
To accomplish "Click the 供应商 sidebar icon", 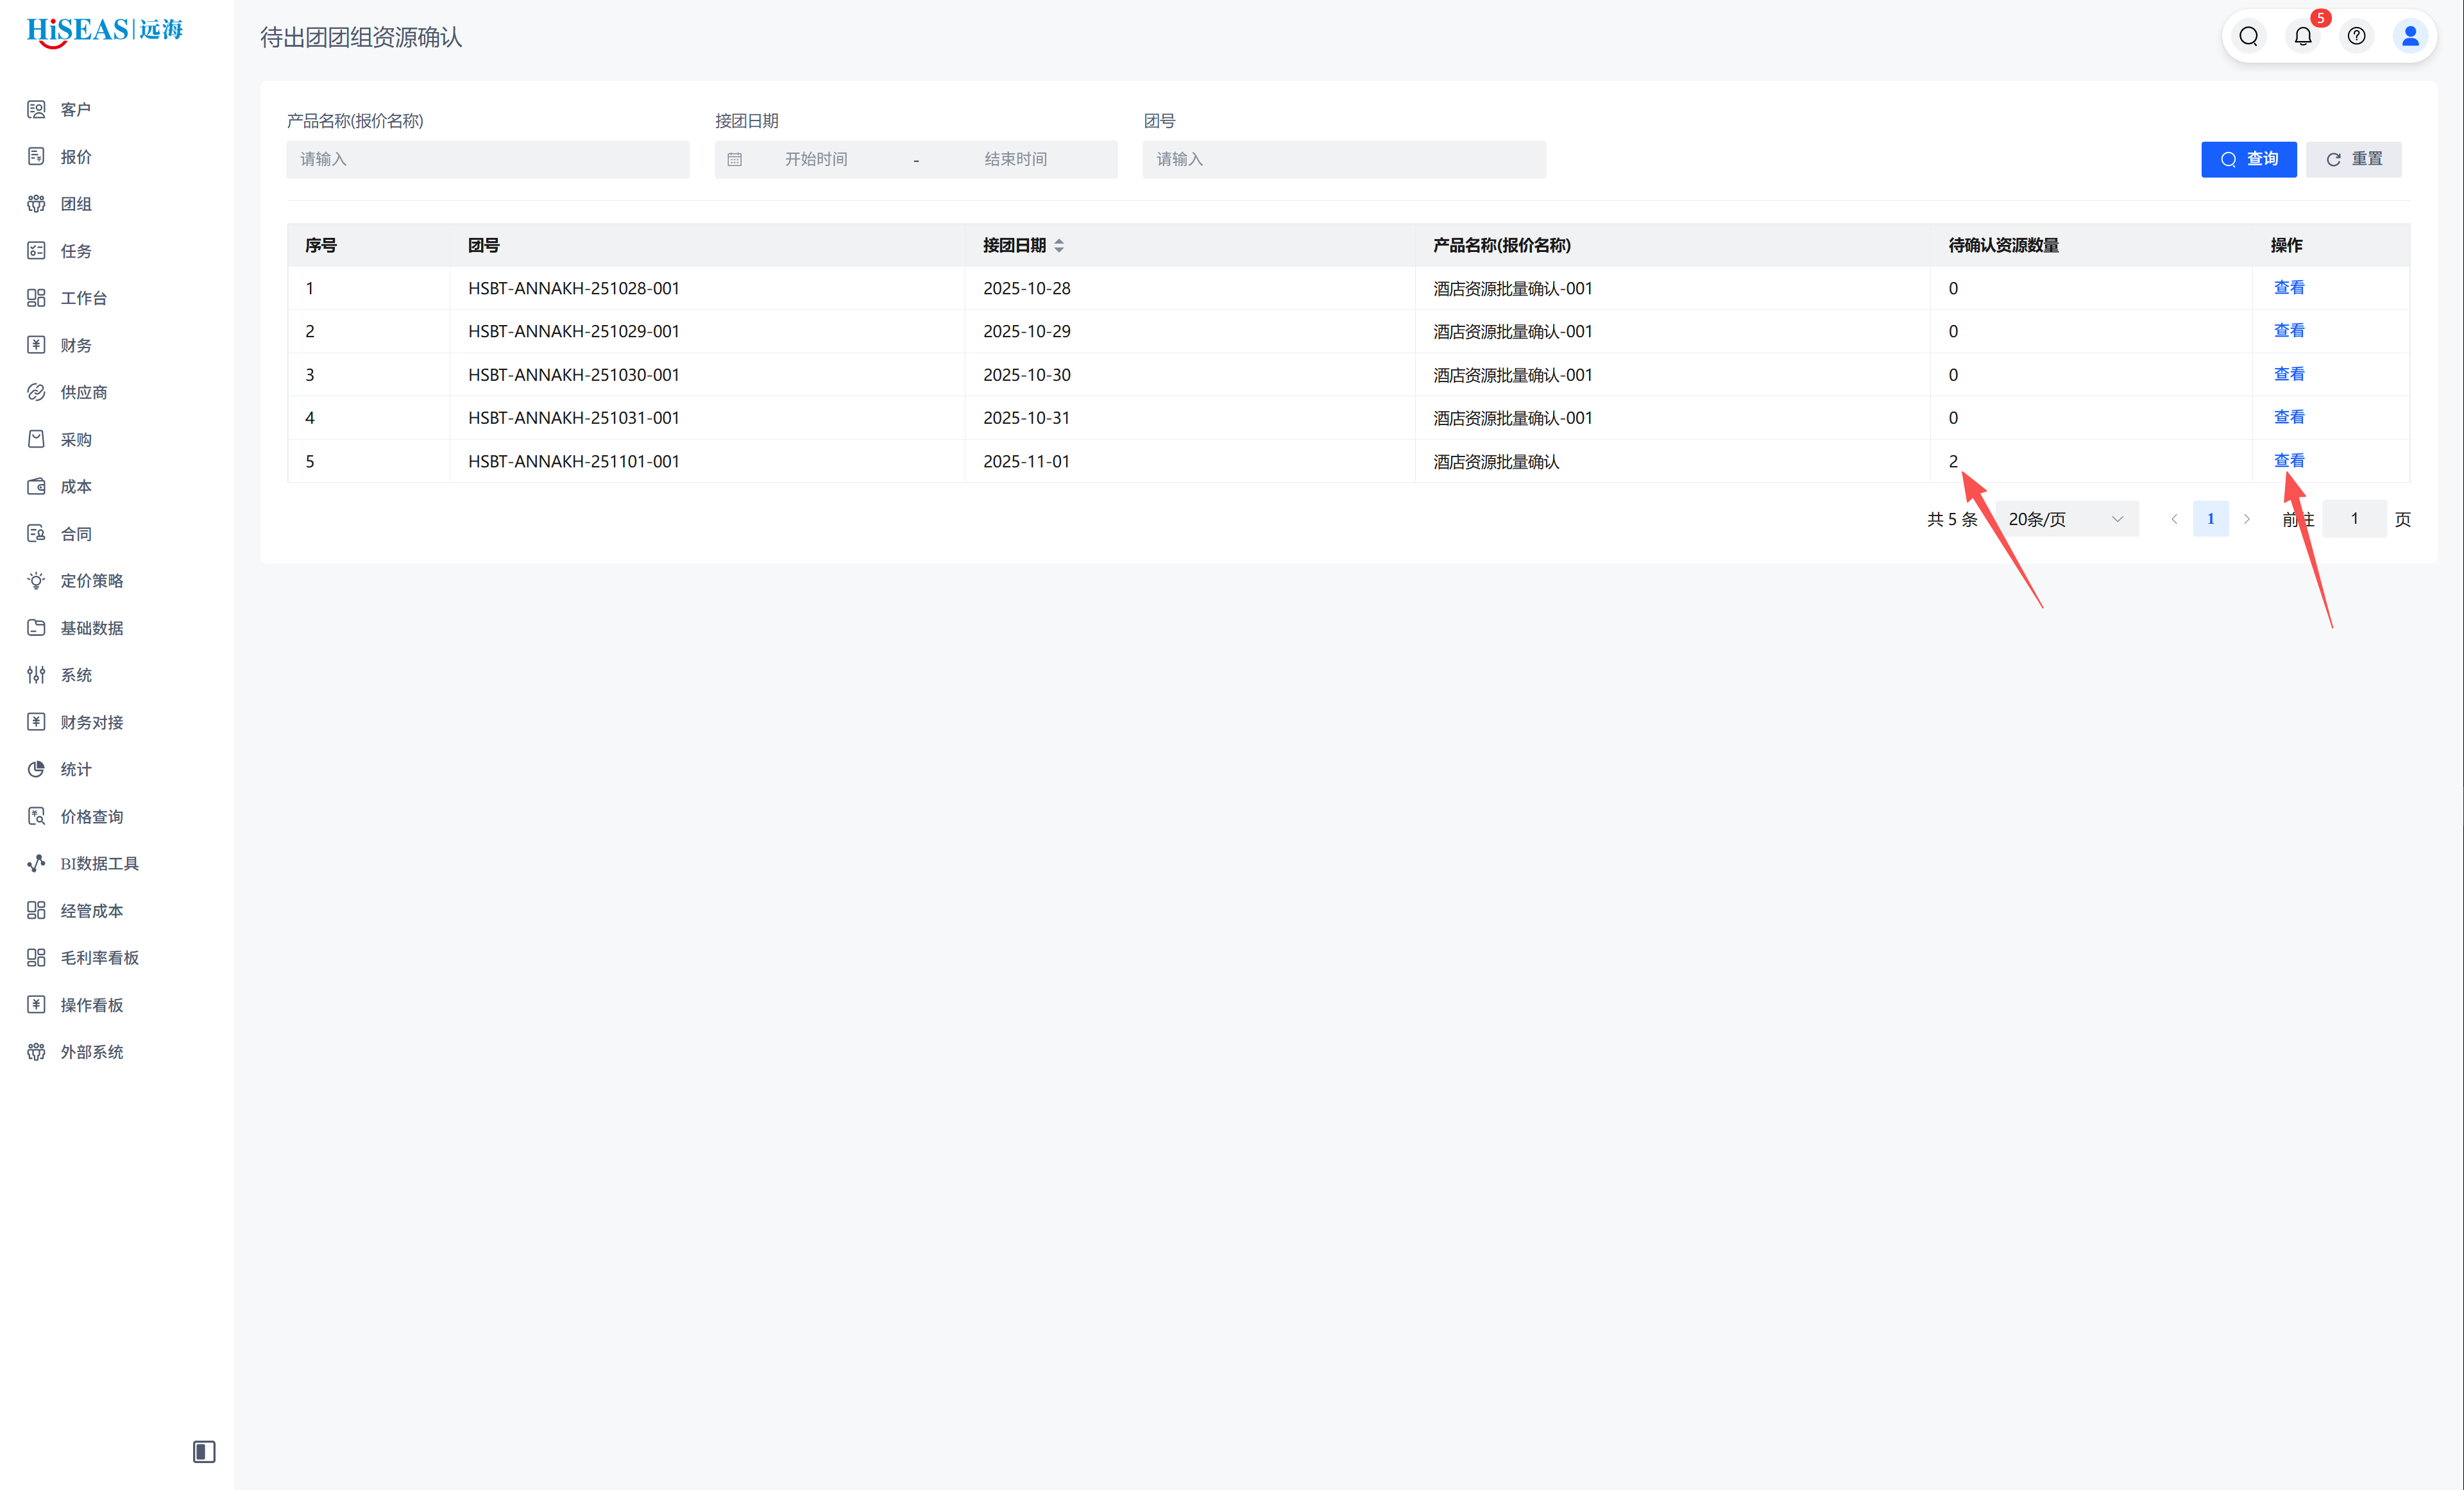I will 37,392.
